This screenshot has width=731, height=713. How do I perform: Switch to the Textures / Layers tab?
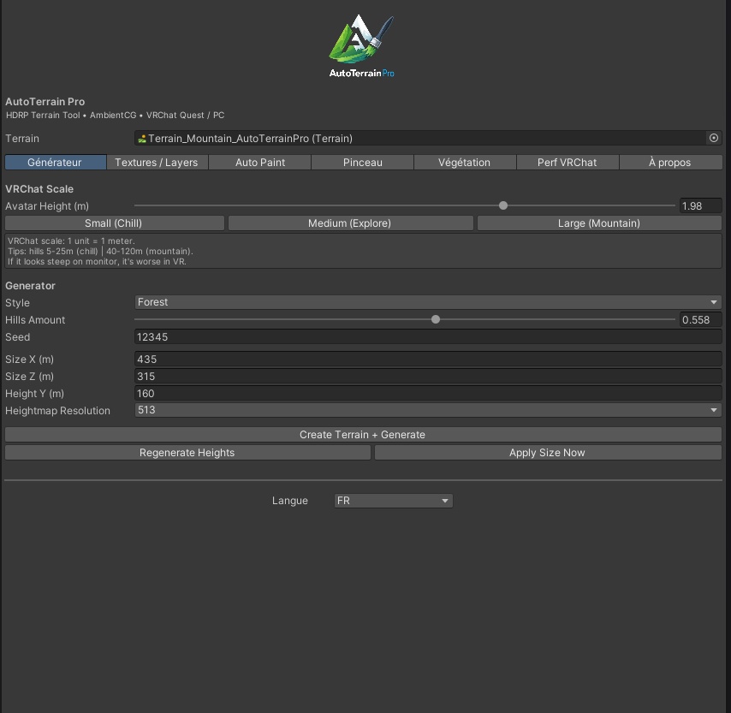(x=157, y=163)
